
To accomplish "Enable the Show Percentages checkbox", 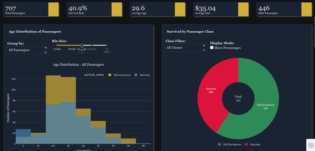I will [212, 48].
